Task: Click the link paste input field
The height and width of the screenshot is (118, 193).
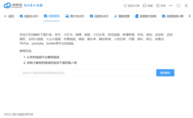Action: pos(87,73)
